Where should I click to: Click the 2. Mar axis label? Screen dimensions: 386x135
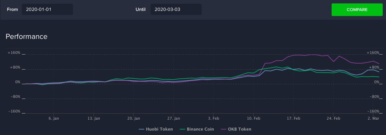coord(373,119)
